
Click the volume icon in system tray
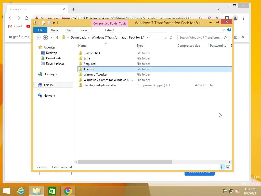coord(237,191)
